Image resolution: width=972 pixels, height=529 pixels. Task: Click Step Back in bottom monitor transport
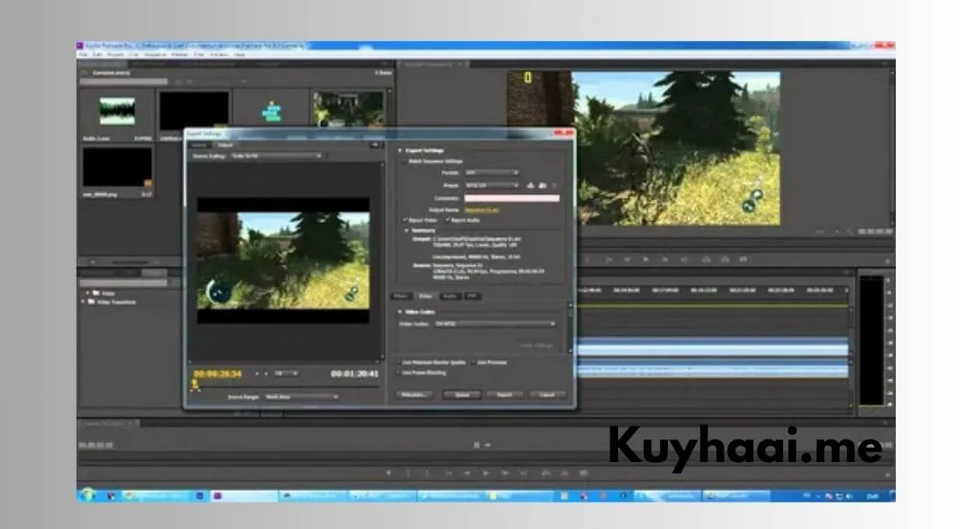click(x=467, y=472)
